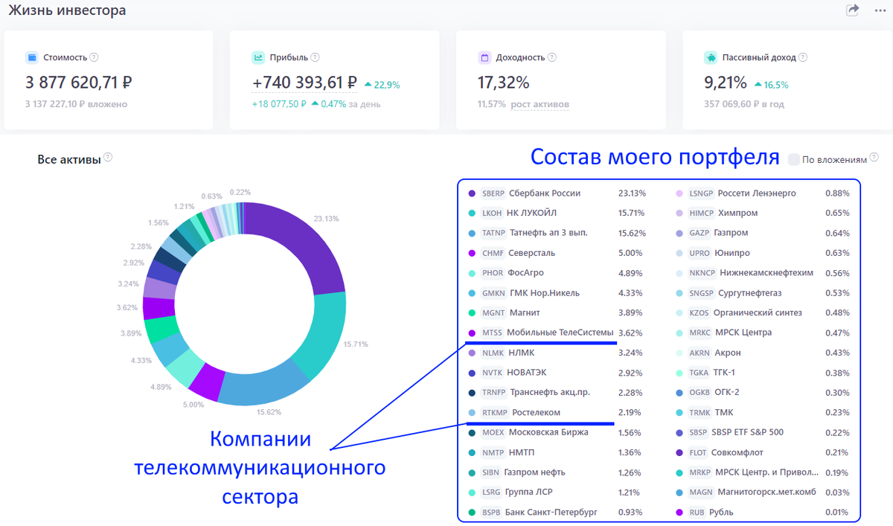Viewport: 893px width, 526px height.
Task: Click the Транснефть акц.пр. legend row
Action: [x=557, y=392]
